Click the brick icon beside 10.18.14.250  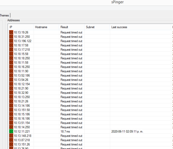point(11,127)
